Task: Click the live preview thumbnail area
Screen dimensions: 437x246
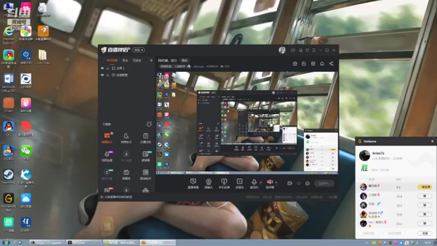Action: (x=247, y=123)
